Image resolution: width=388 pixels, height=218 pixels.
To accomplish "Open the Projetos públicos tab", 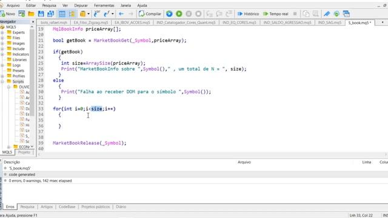I will [96, 206].
